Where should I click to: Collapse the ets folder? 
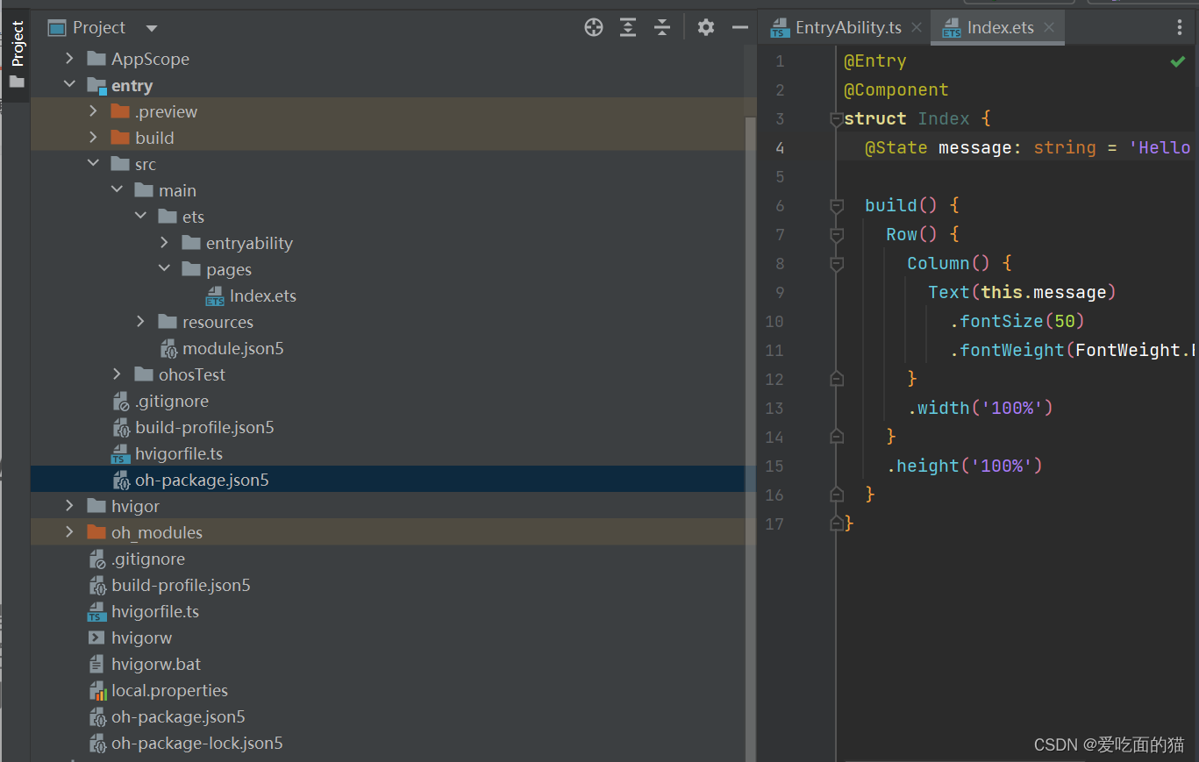click(x=140, y=217)
